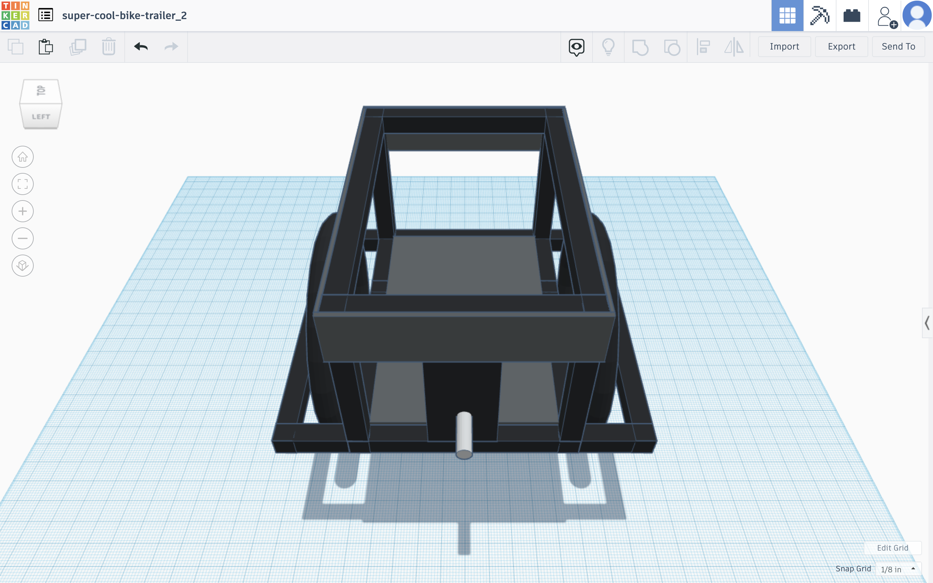The width and height of the screenshot is (933, 583).
Task: Open the user profile avatar
Action: click(917, 16)
